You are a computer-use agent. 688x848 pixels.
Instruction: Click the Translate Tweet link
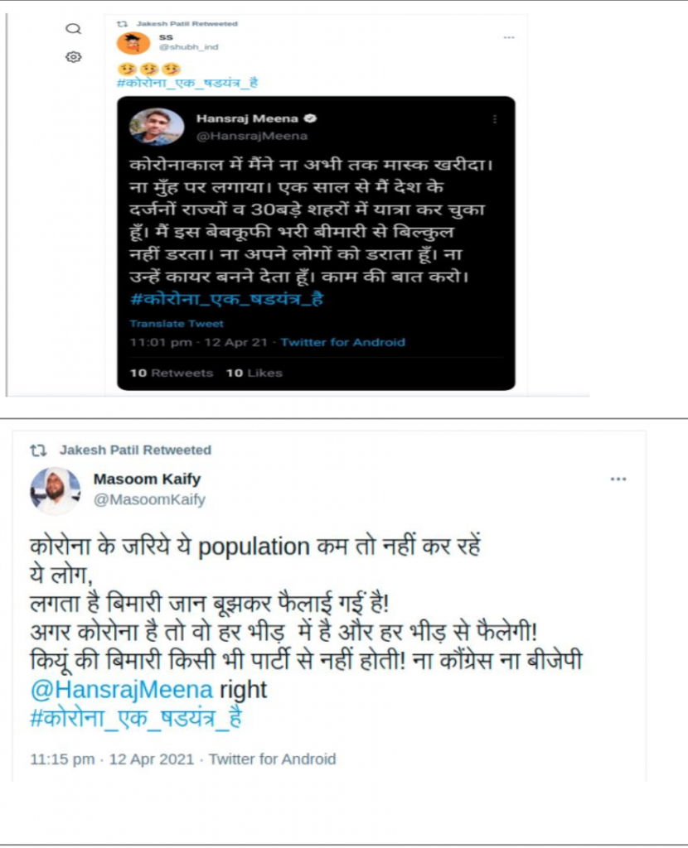(177, 324)
